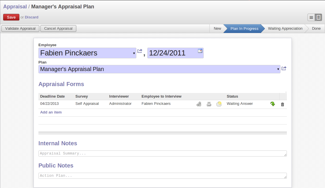Switch to list view
Screen dimensions: 325x188
pos(311,17)
